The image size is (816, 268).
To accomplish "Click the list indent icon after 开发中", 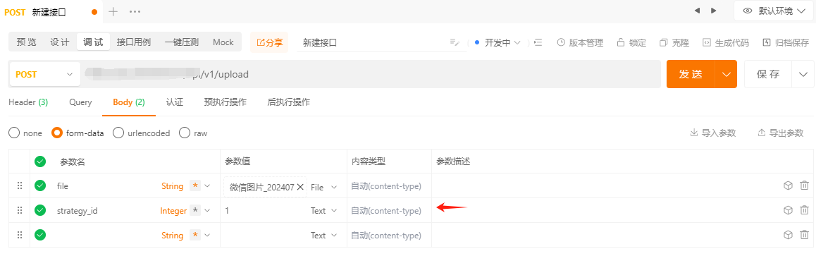I will click(x=538, y=43).
